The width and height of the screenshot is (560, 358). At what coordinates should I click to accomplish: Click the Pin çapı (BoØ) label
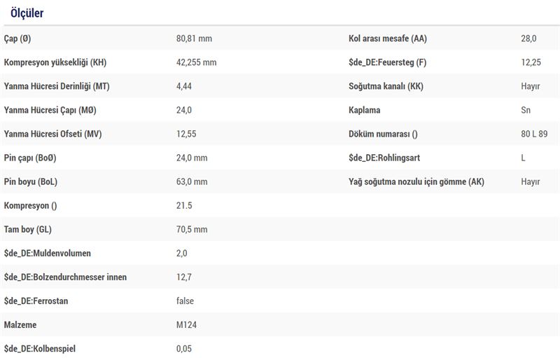pyautogui.click(x=30, y=158)
